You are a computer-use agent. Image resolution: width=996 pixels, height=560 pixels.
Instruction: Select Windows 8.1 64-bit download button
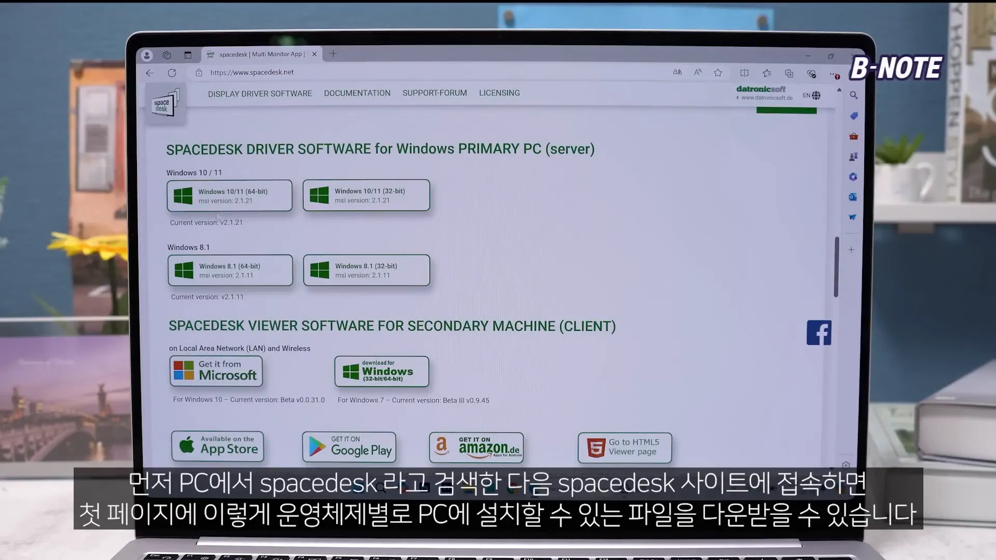pyautogui.click(x=230, y=270)
